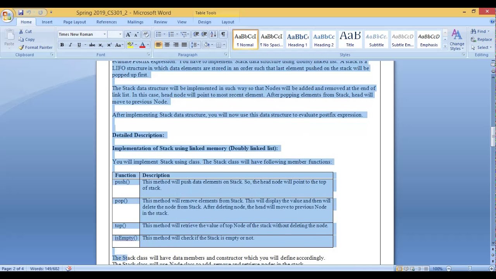
Task: Save document from Quick Access Toolbar
Action: click(x=21, y=12)
